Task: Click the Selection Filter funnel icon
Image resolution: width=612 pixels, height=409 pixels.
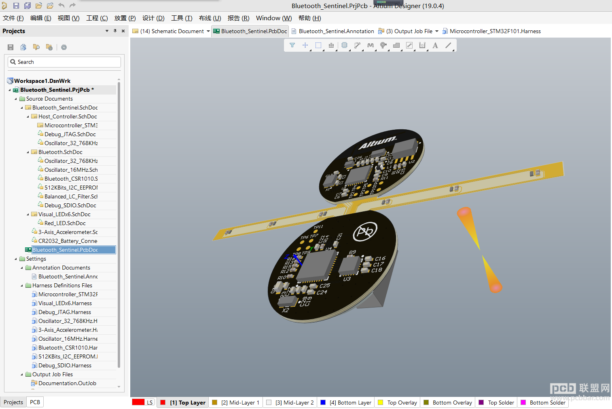Action: tap(292, 45)
